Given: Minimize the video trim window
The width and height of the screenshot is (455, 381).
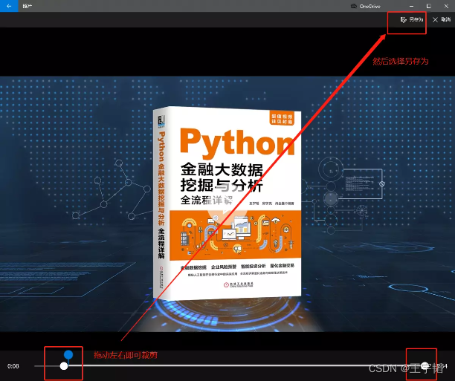Looking at the screenshot, I should [x=411, y=6].
